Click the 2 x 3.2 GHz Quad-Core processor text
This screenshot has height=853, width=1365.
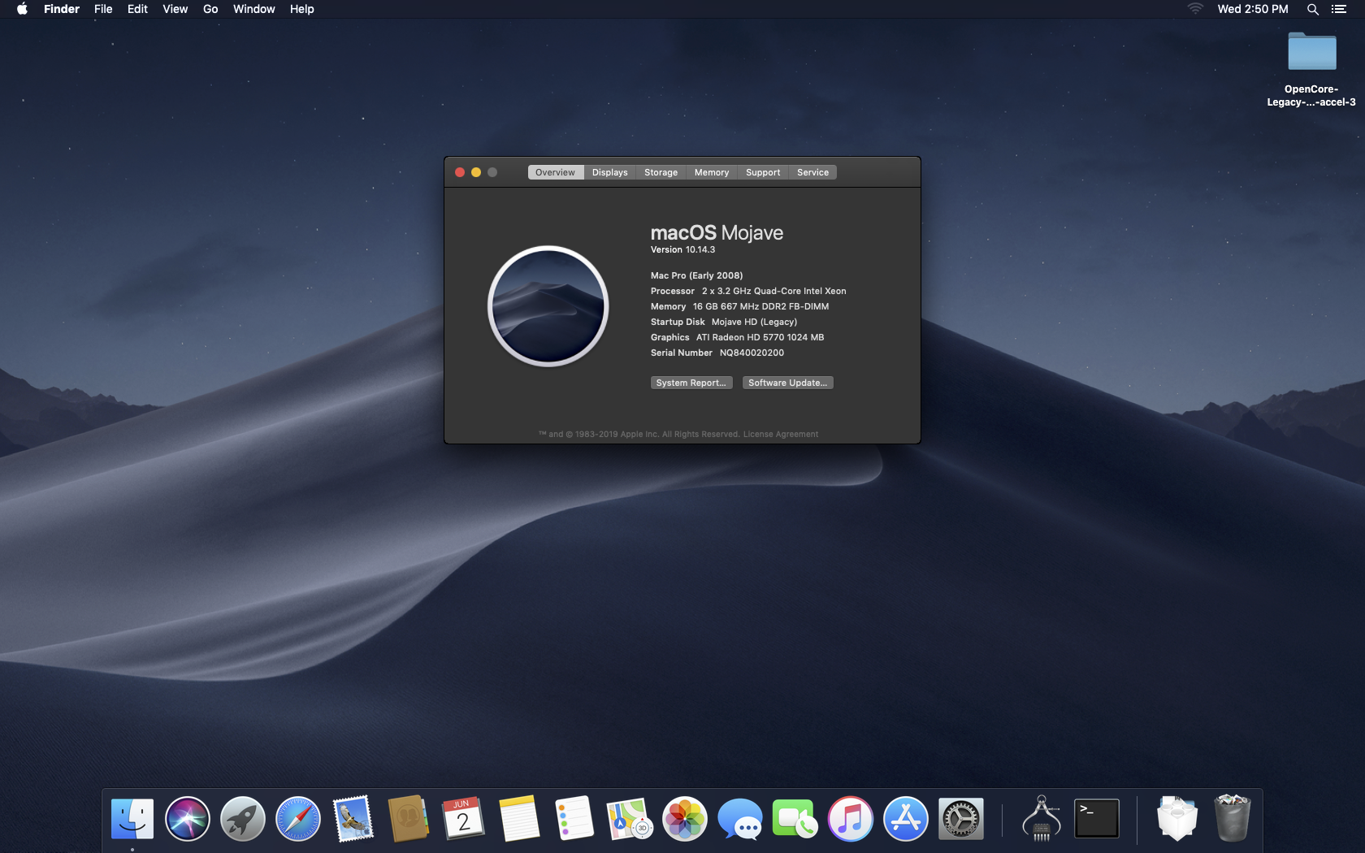[773, 292]
